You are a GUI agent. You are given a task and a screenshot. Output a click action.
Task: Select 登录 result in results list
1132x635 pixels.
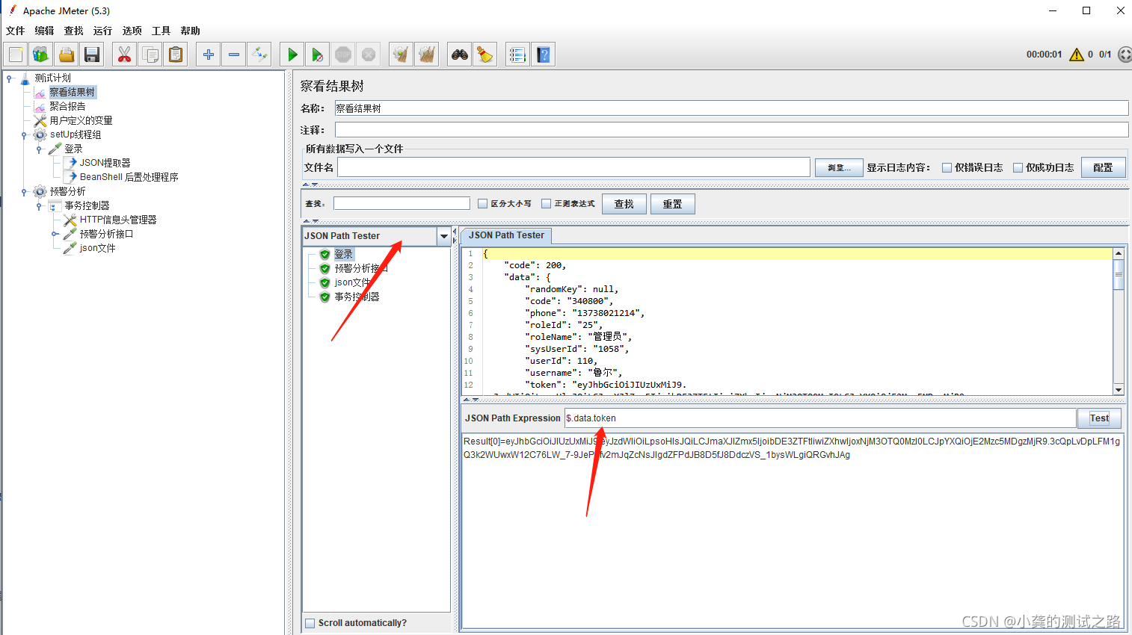tap(343, 254)
